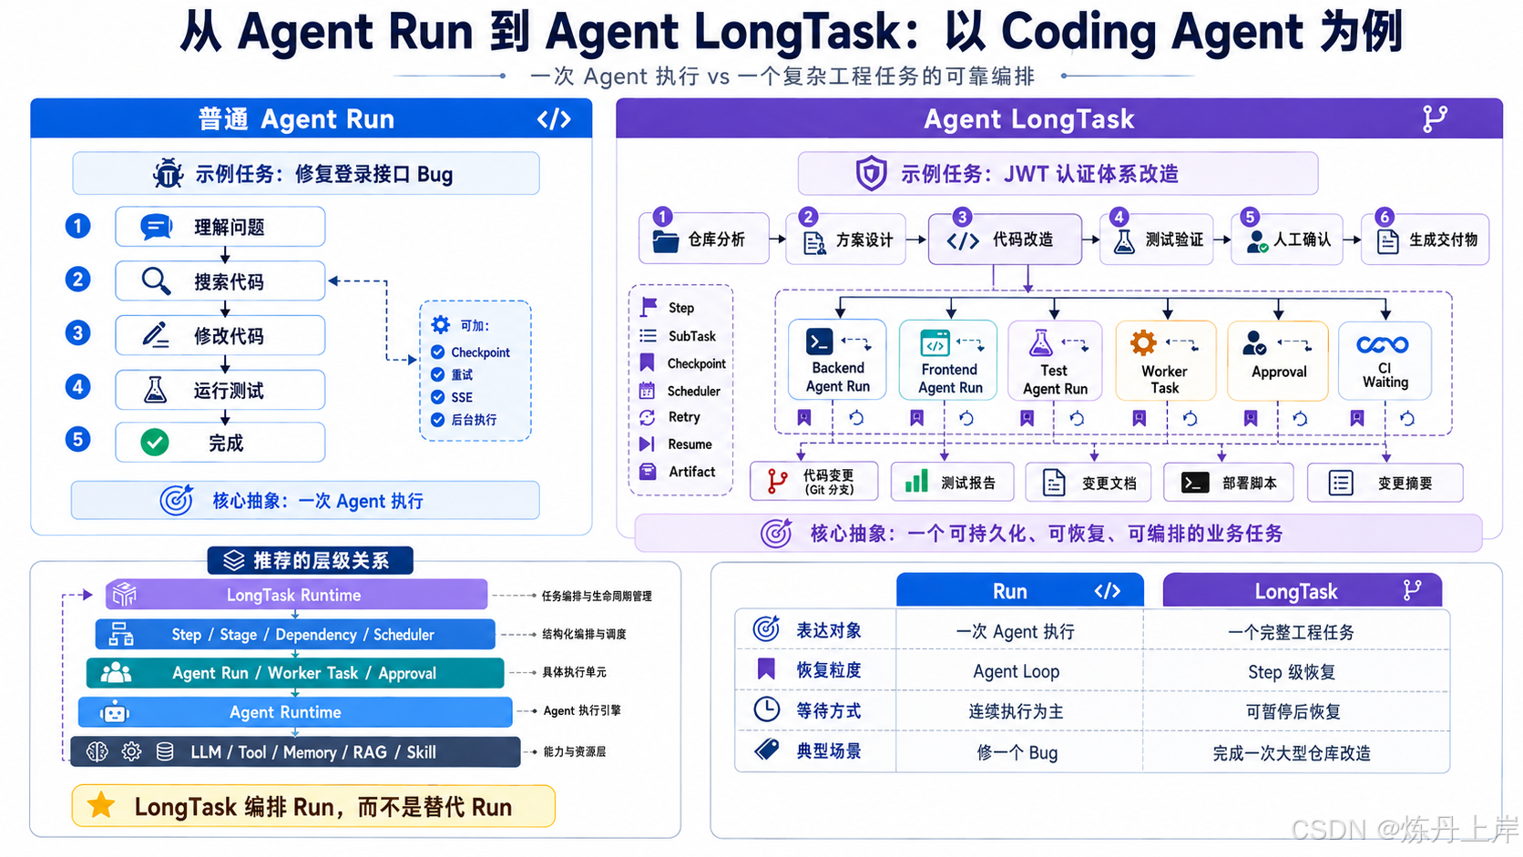
Task: Click the magnifier icon in 搜索代码
Action: click(156, 281)
